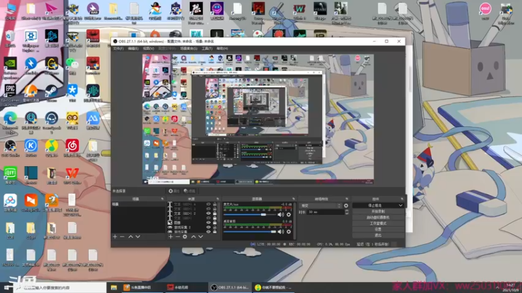Open the GeForce Experience desktop icon
Screen dimensions: 522x293
[10, 68]
